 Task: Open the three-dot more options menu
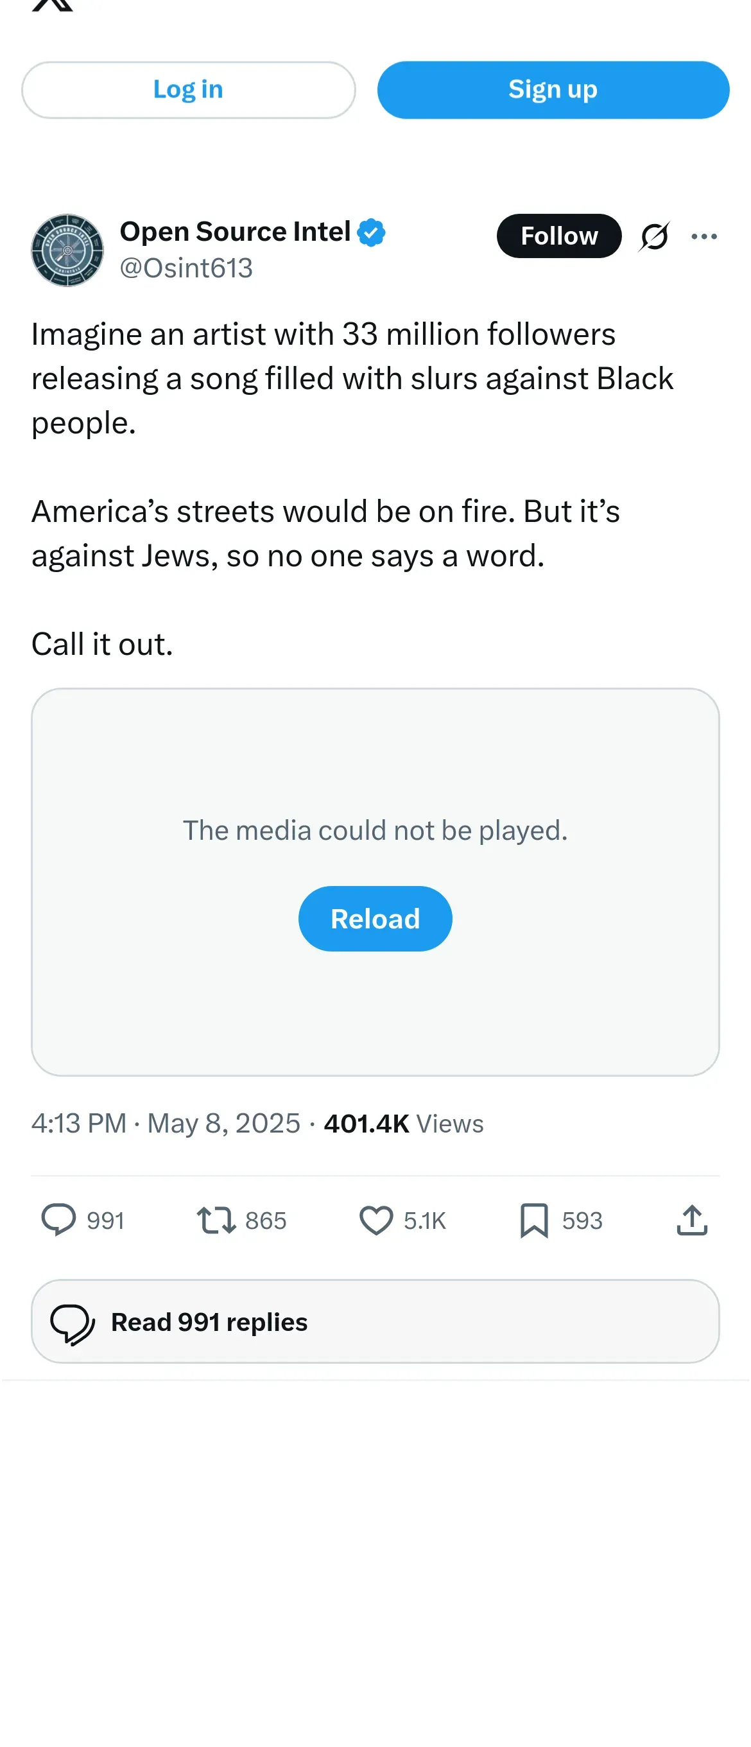tap(704, 237)
